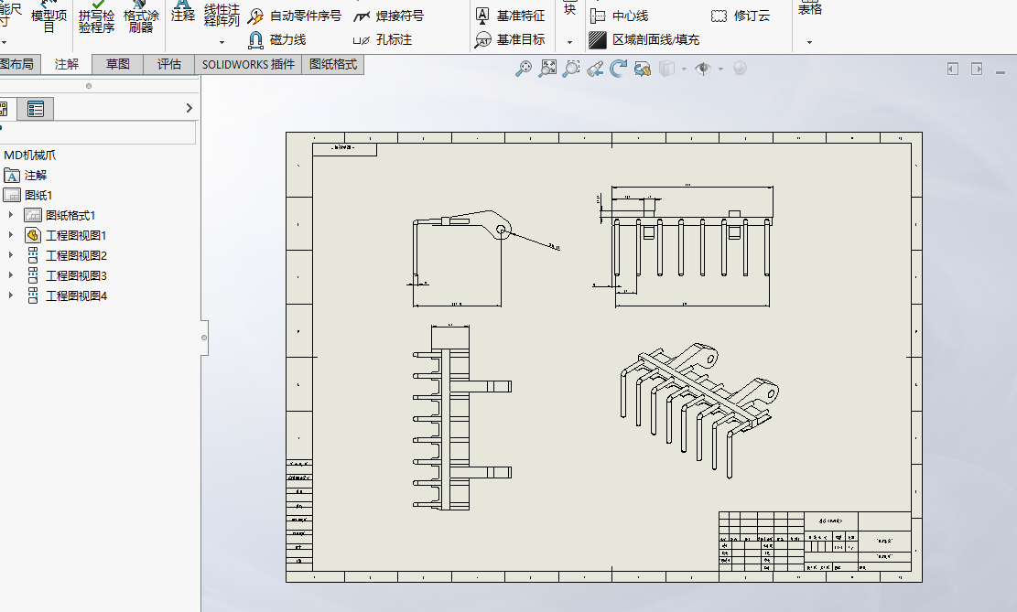Click the feature tree panel collapse handle

(x=204, y=338)
